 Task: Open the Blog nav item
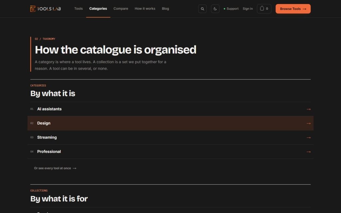[165, 9]
